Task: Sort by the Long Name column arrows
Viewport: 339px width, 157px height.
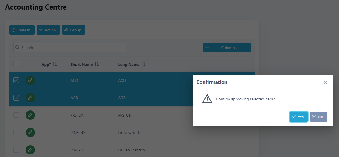Action: click(143, 64)
